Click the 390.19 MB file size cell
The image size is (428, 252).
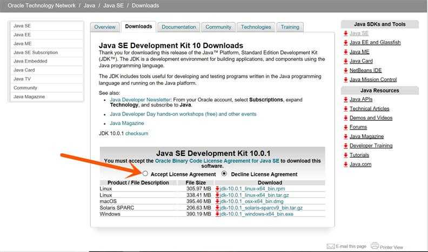[x=199, y=214]
